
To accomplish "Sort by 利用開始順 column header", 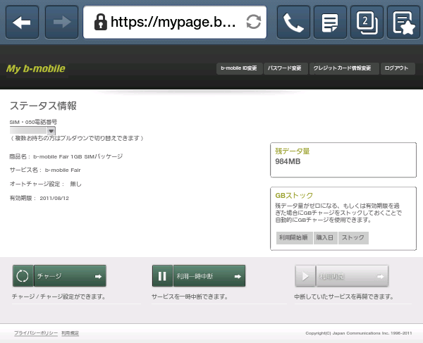I will click(294, 238).
